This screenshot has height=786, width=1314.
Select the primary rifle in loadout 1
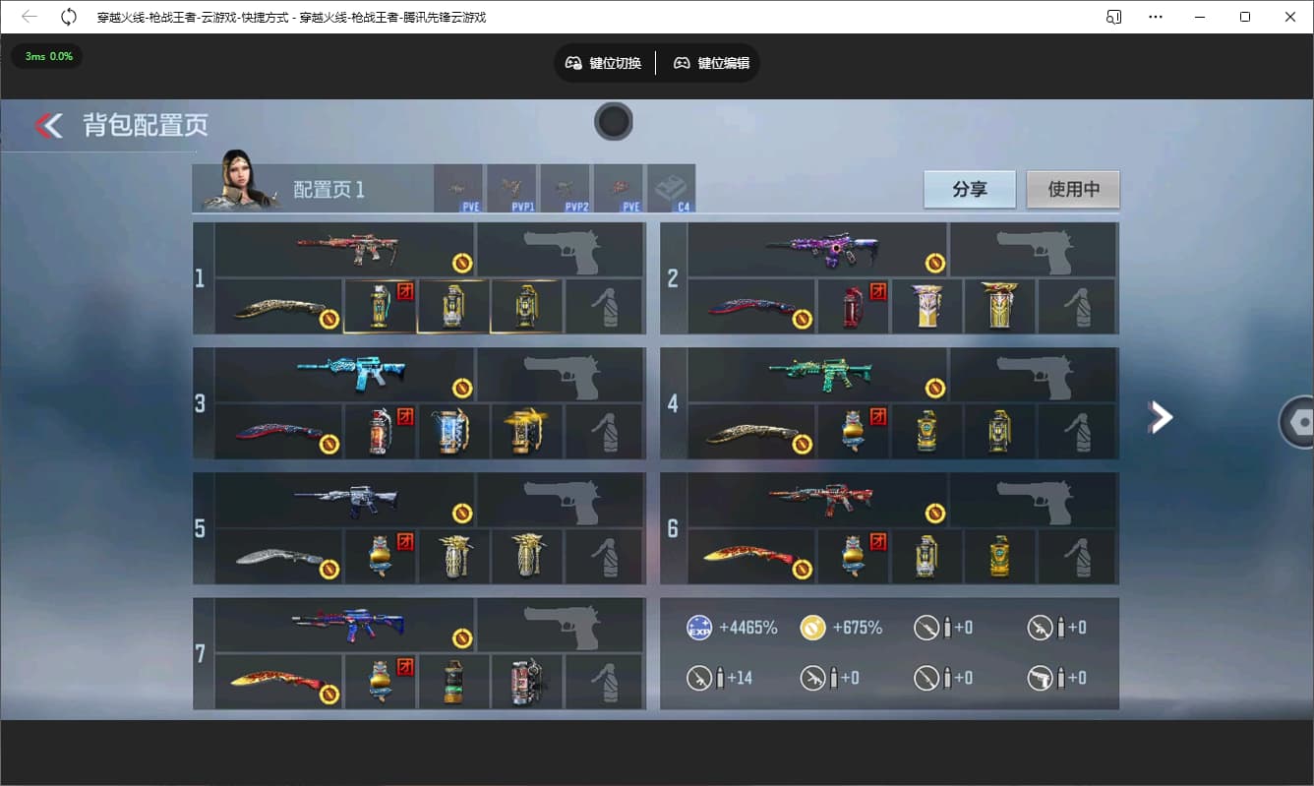pyautogui.click(x=345, y=250)
